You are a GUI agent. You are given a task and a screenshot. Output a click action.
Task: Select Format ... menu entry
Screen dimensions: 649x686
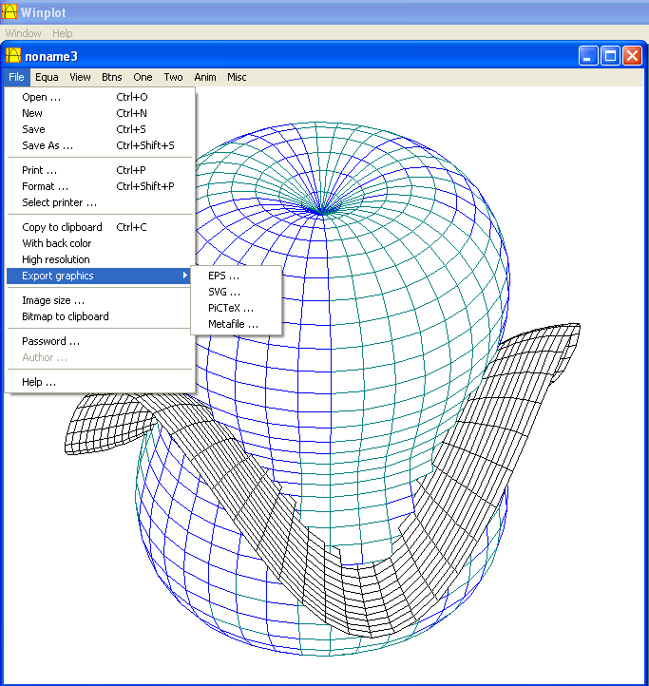[100, 186]
